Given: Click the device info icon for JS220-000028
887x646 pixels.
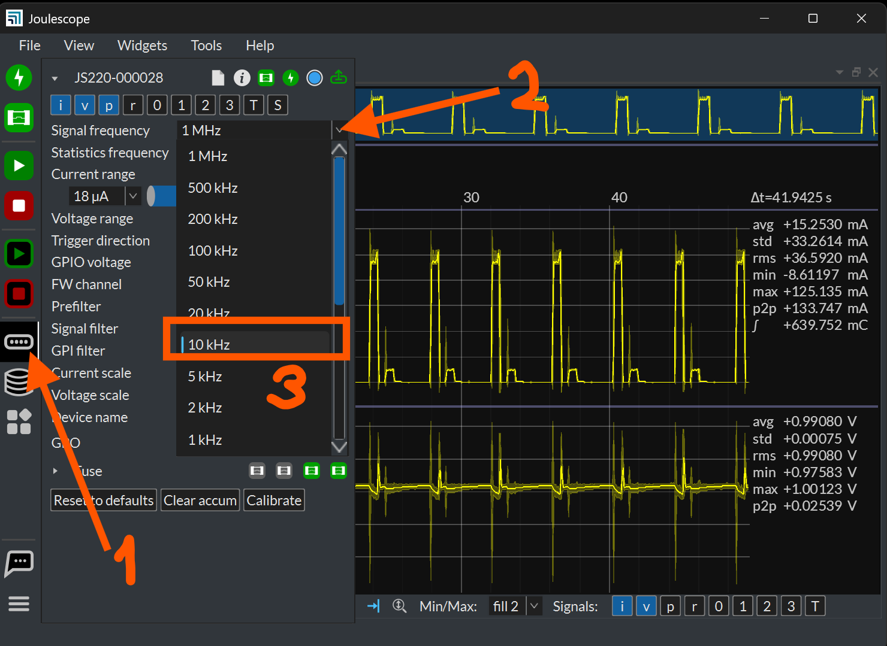Looking at the screenshot, I should click(242, 78).
